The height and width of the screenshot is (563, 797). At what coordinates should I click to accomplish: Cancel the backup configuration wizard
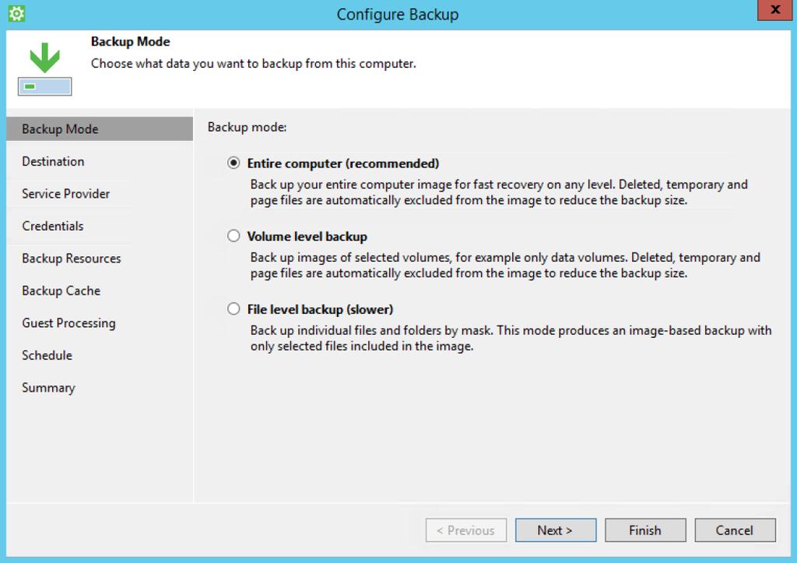(735, 530)
